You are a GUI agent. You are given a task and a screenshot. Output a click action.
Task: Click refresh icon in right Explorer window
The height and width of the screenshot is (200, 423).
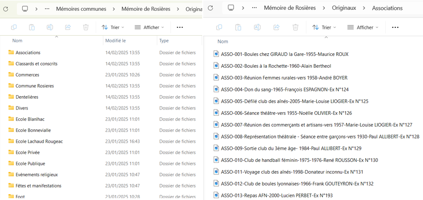[x=210, y=8]
